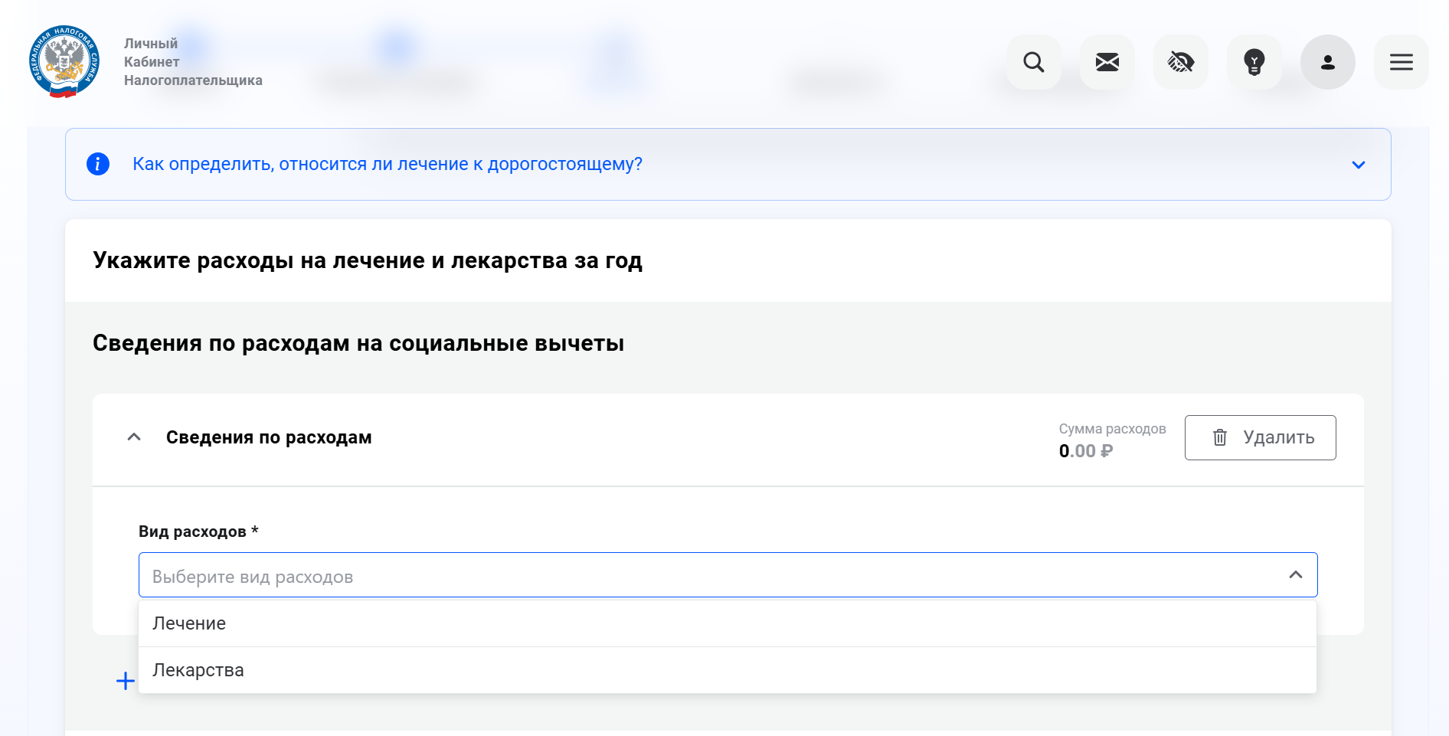Select Лекарства from the list
Viewport: 1449px width, 736px height.
(728, 670)
